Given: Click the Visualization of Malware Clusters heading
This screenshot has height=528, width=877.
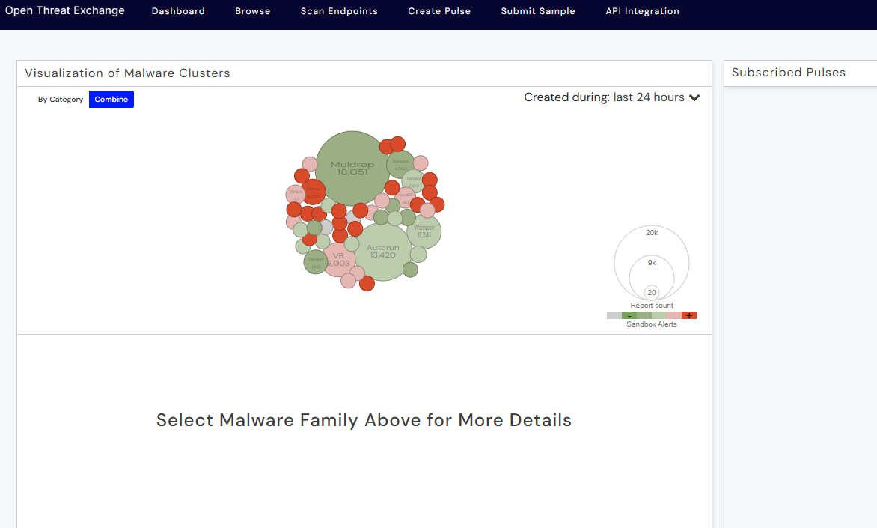Looking at the screenshot, I should 127,73.
